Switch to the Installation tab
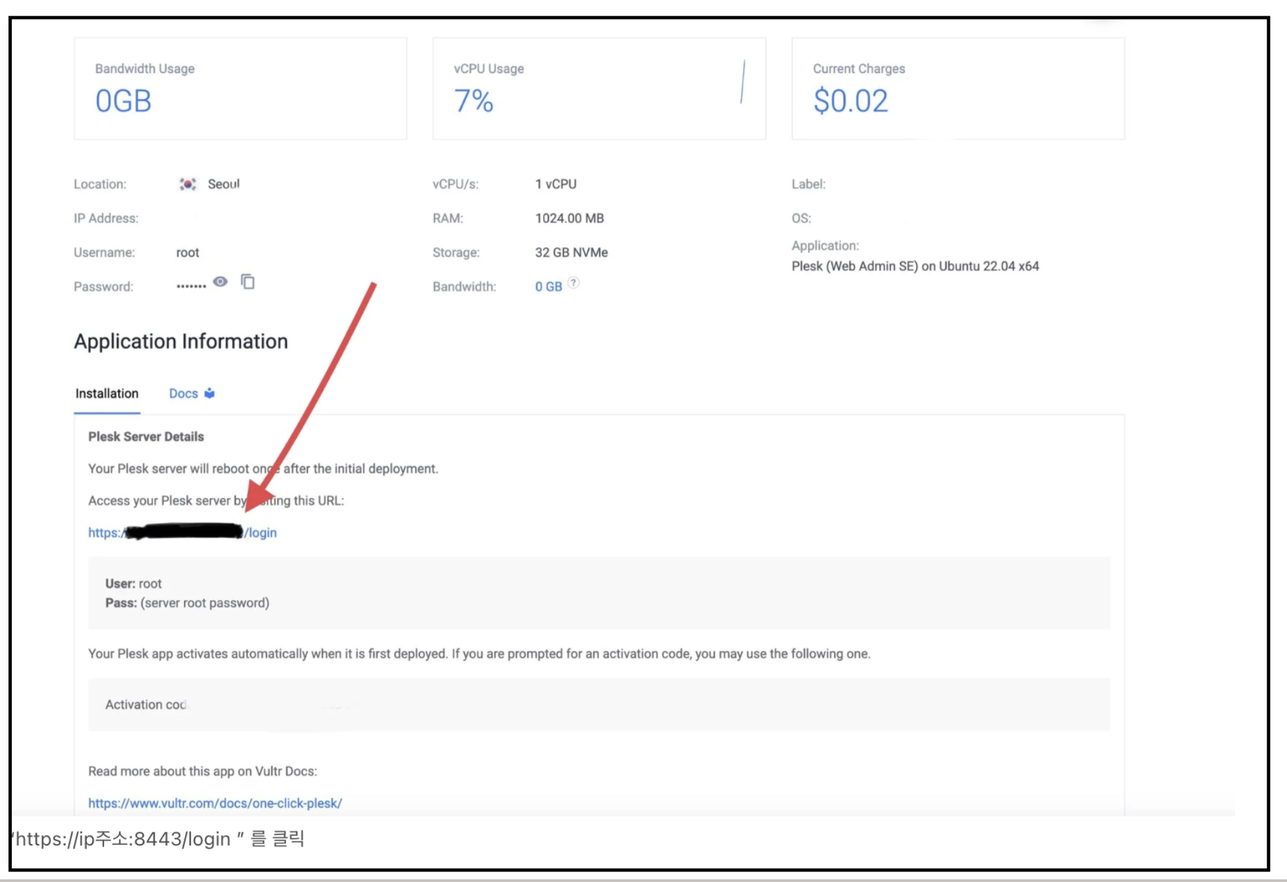Viewport: 1287px width, 882px height. click(106, 393)
